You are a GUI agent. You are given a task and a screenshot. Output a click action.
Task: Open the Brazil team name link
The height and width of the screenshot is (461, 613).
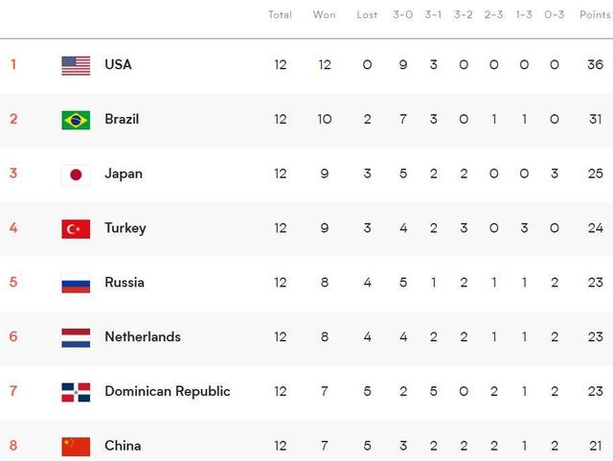[122, 120]
